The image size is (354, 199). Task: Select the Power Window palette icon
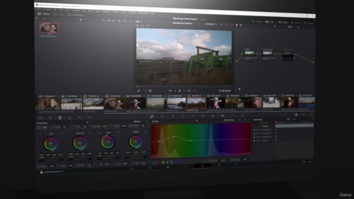183,116
